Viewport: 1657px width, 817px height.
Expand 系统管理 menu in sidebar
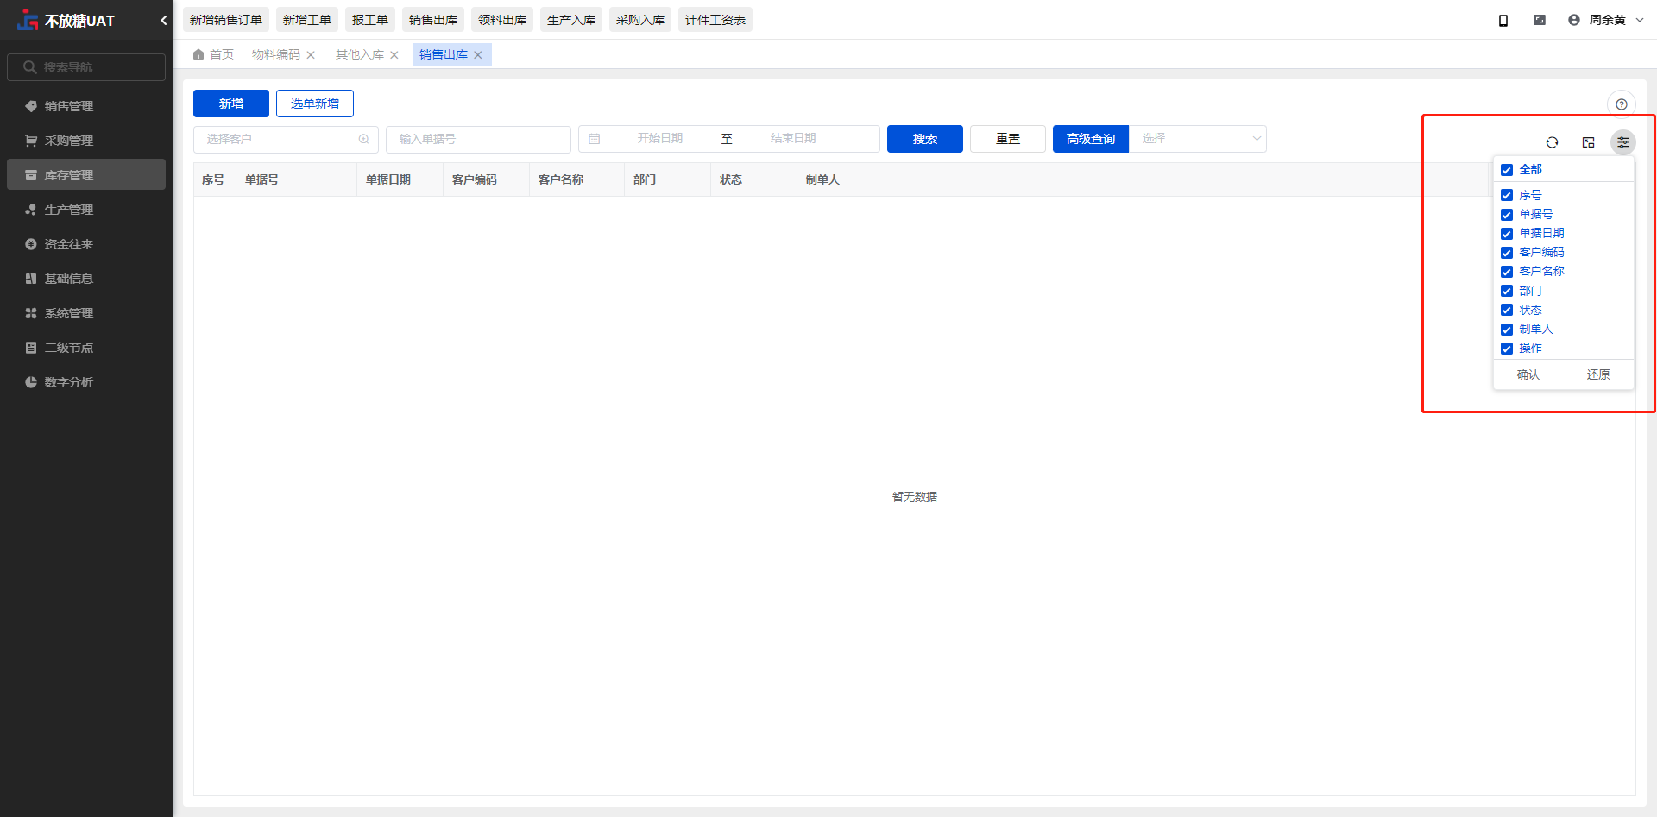pyautogui.click(x=86, y=313)
